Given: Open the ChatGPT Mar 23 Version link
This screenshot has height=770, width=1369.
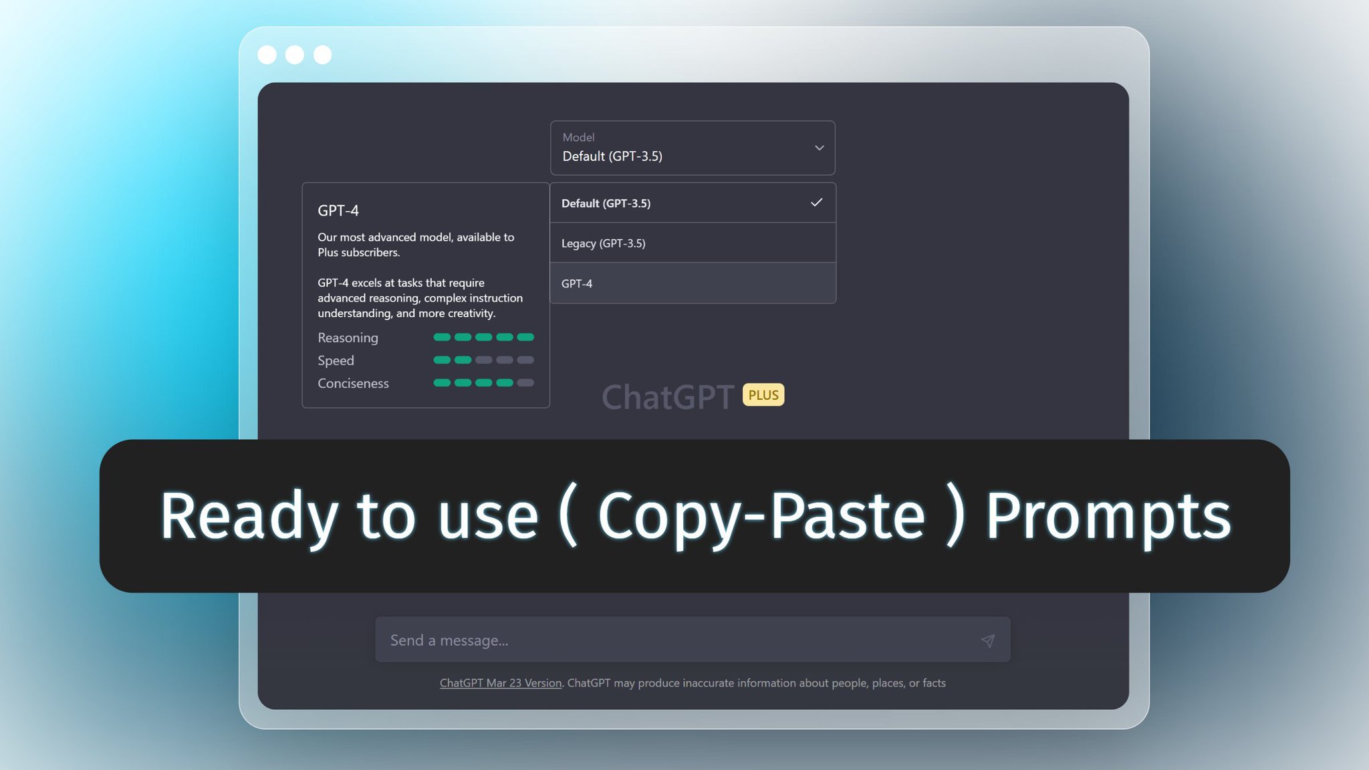Looking at the screenshot, I should (500, 682).
